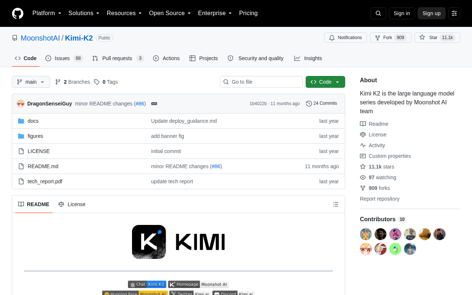View the 0 Tags link

106,82
